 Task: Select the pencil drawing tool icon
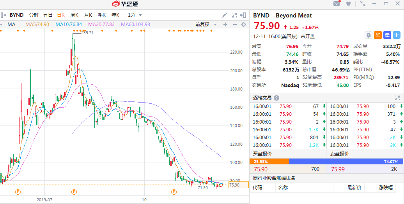[x=224, y=15]
